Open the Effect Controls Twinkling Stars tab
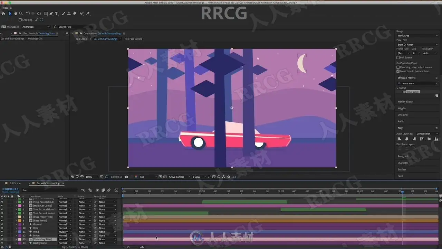The width and height of the screenshot is (442, 249). tap(38, 34)
